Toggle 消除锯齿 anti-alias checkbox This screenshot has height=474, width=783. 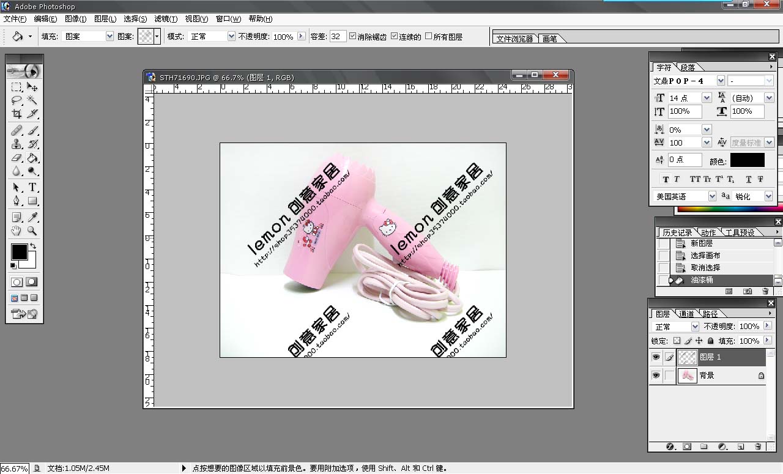353,36
